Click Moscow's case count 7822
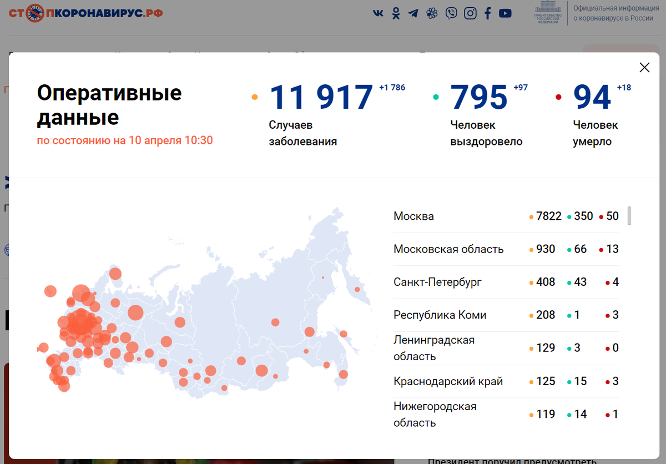Image resolution: width=666 pixels, height=464 pixels. (x=549, y=216)
